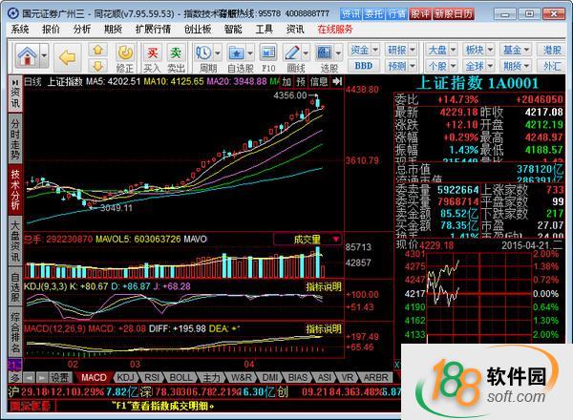573x420 pixels.
Task: Click the home page icon in toolbar
Action: pyautogui.click(x=28, y=56)
